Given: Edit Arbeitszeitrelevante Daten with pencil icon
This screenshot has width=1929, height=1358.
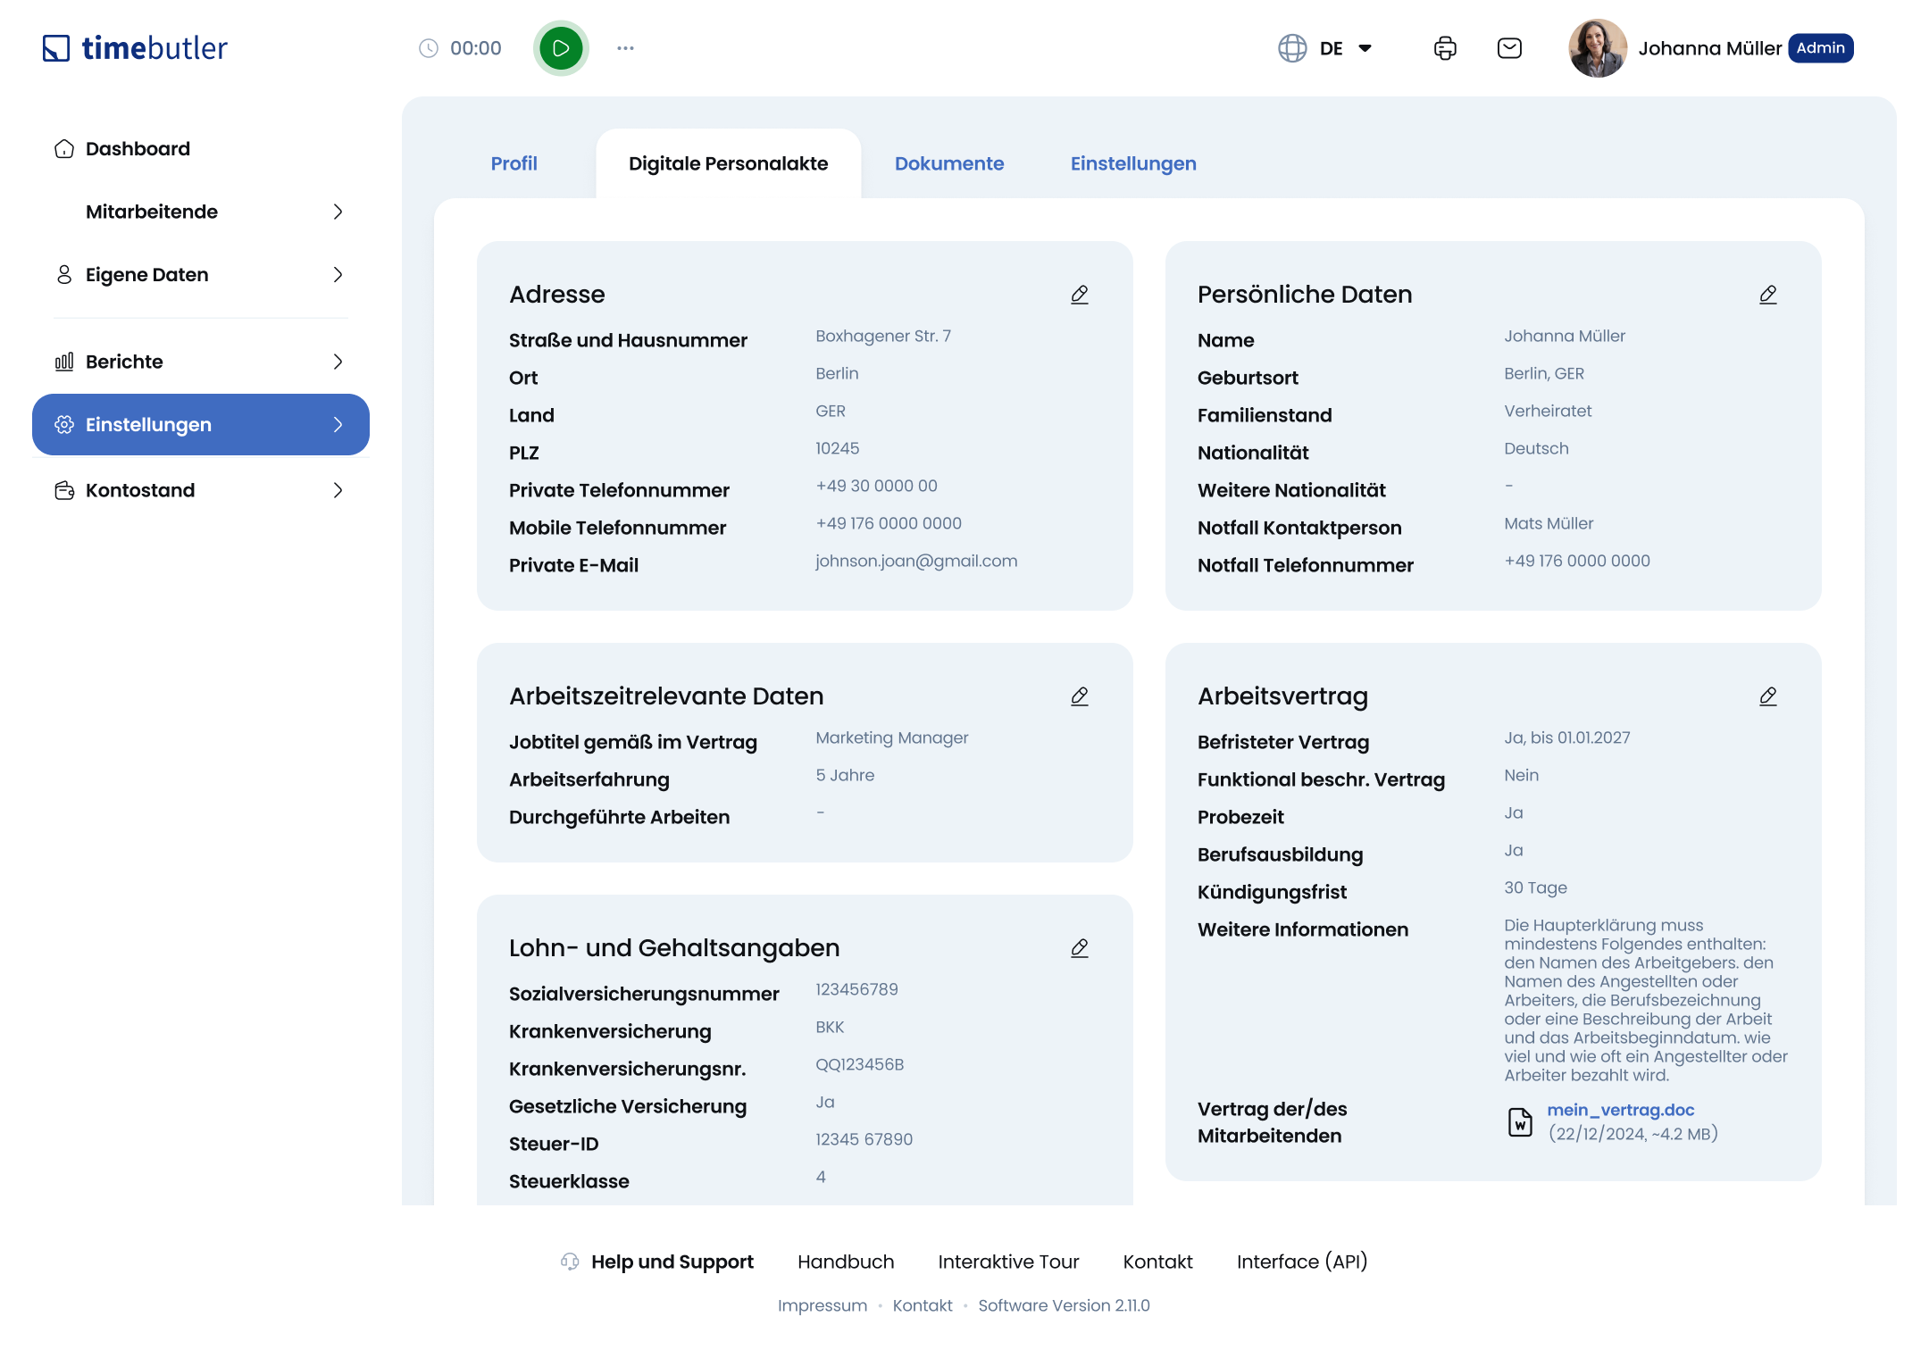Looking at the screenshot, I should point(1080,696).
